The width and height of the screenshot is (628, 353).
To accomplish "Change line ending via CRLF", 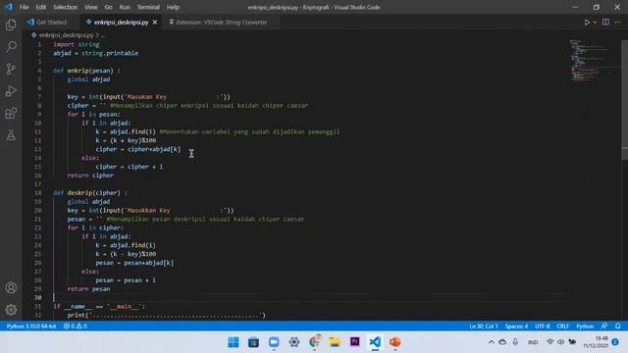I will [x=562, y=327].
